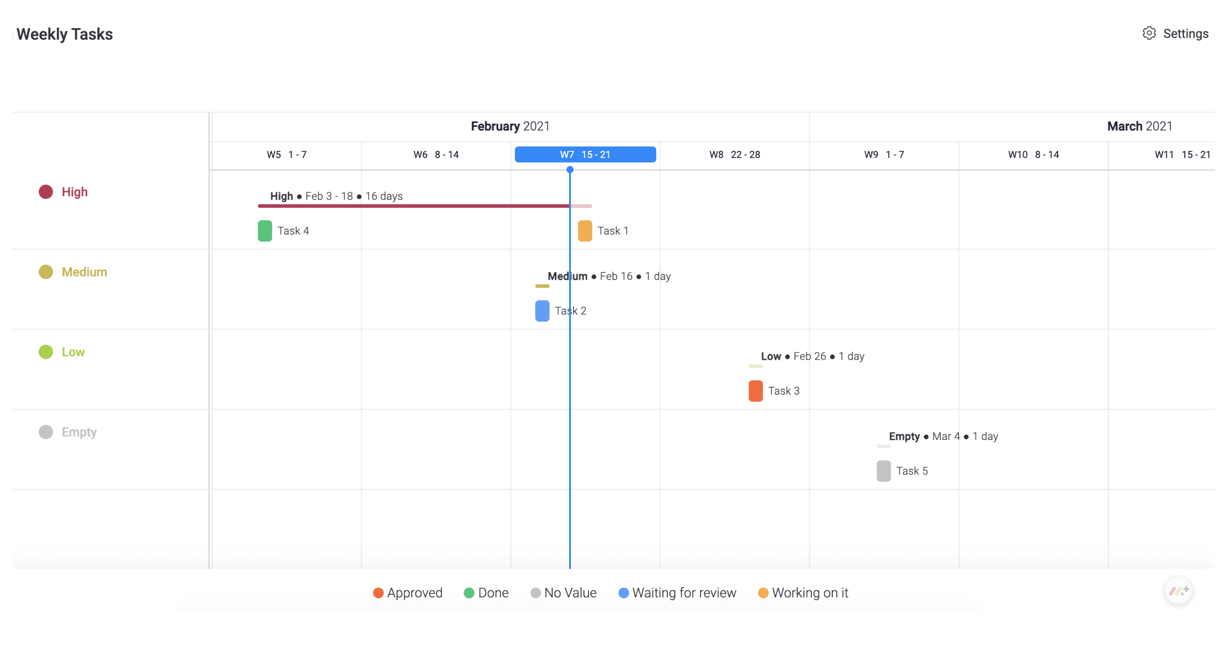Toggle the Approved legend filter
This screenshot has width=1228, height=672.
pyautogui.click(x=407, y=593)
